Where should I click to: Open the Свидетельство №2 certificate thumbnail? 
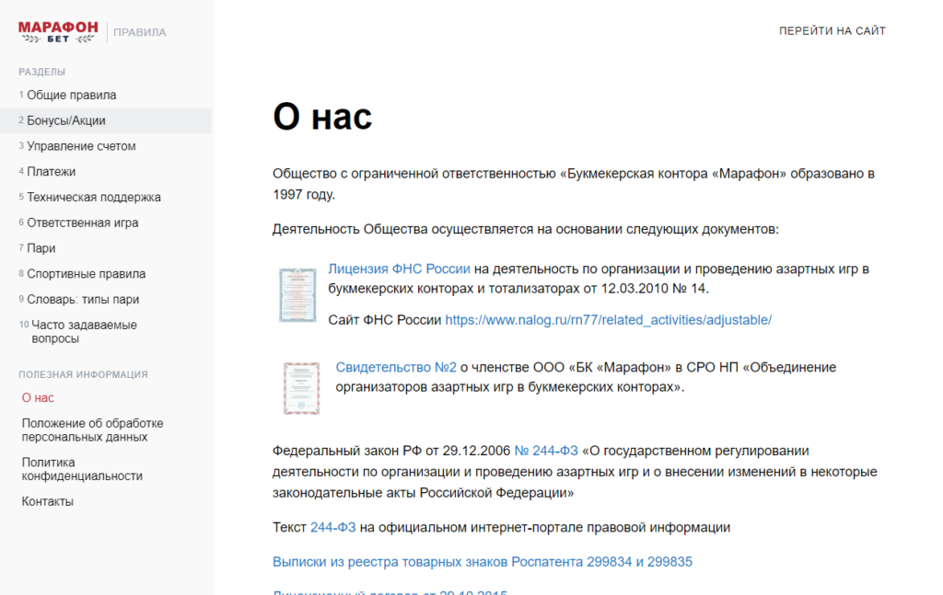tap(301, 388)
